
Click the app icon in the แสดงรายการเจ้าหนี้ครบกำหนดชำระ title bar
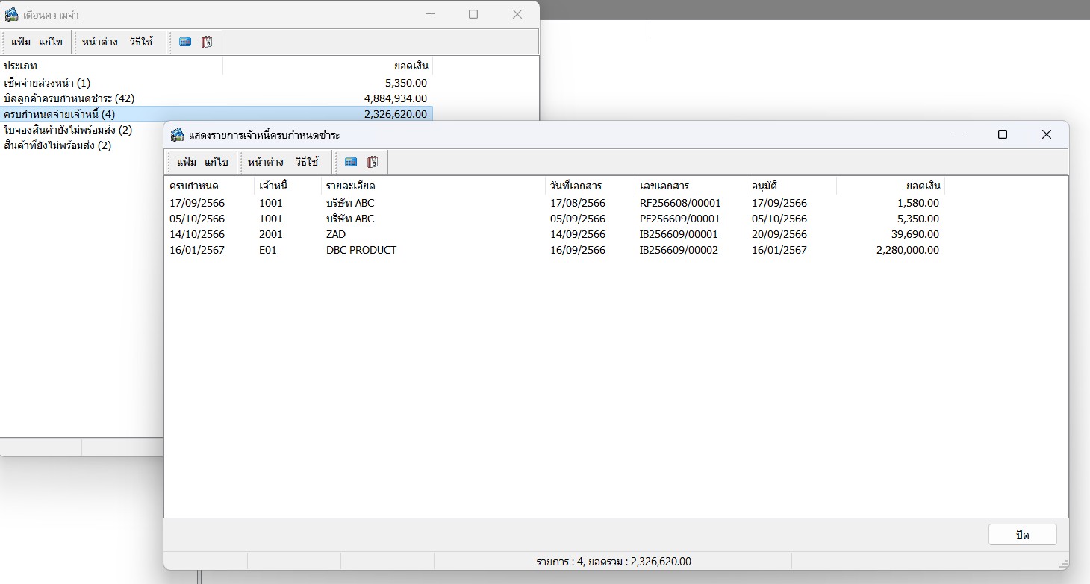tap(177, 135)
